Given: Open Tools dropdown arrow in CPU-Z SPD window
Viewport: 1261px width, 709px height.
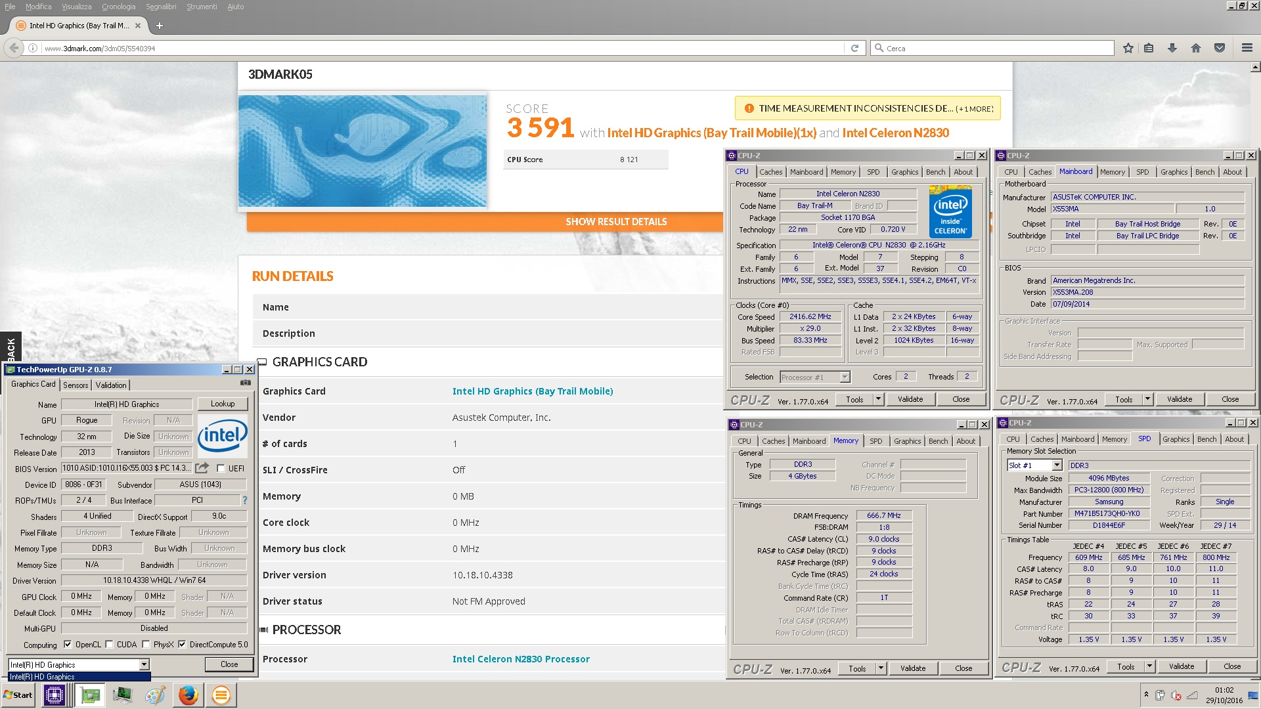Looking at the screenshot, I should click(x=1149, y=666).
